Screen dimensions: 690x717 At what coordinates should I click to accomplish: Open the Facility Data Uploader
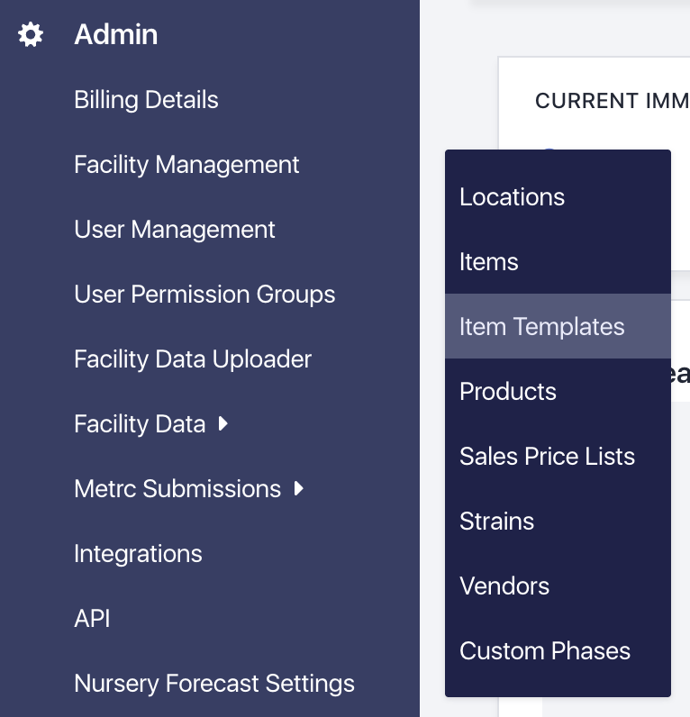tap(193, 359)
